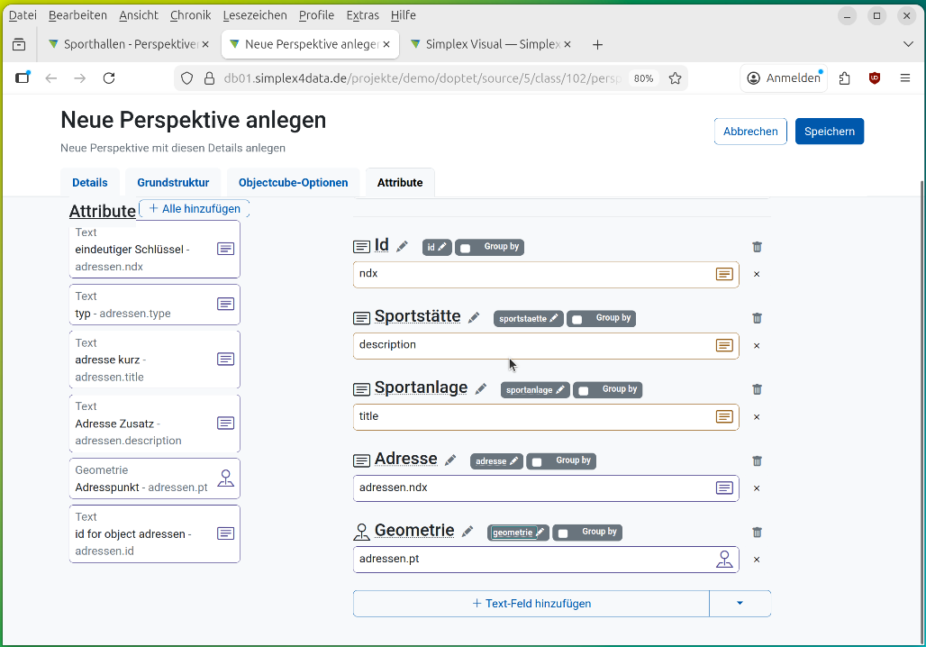Toggle Group by for Sportanlage

pos(584,390)
